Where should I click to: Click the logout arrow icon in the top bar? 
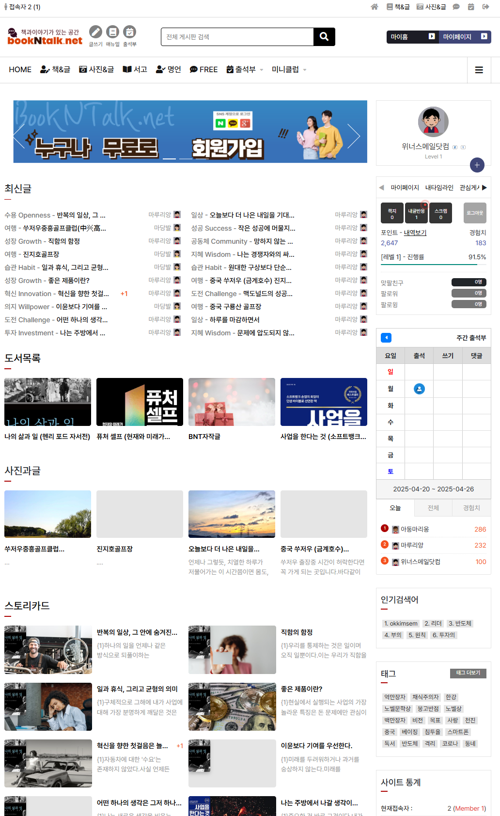(485, 7)
